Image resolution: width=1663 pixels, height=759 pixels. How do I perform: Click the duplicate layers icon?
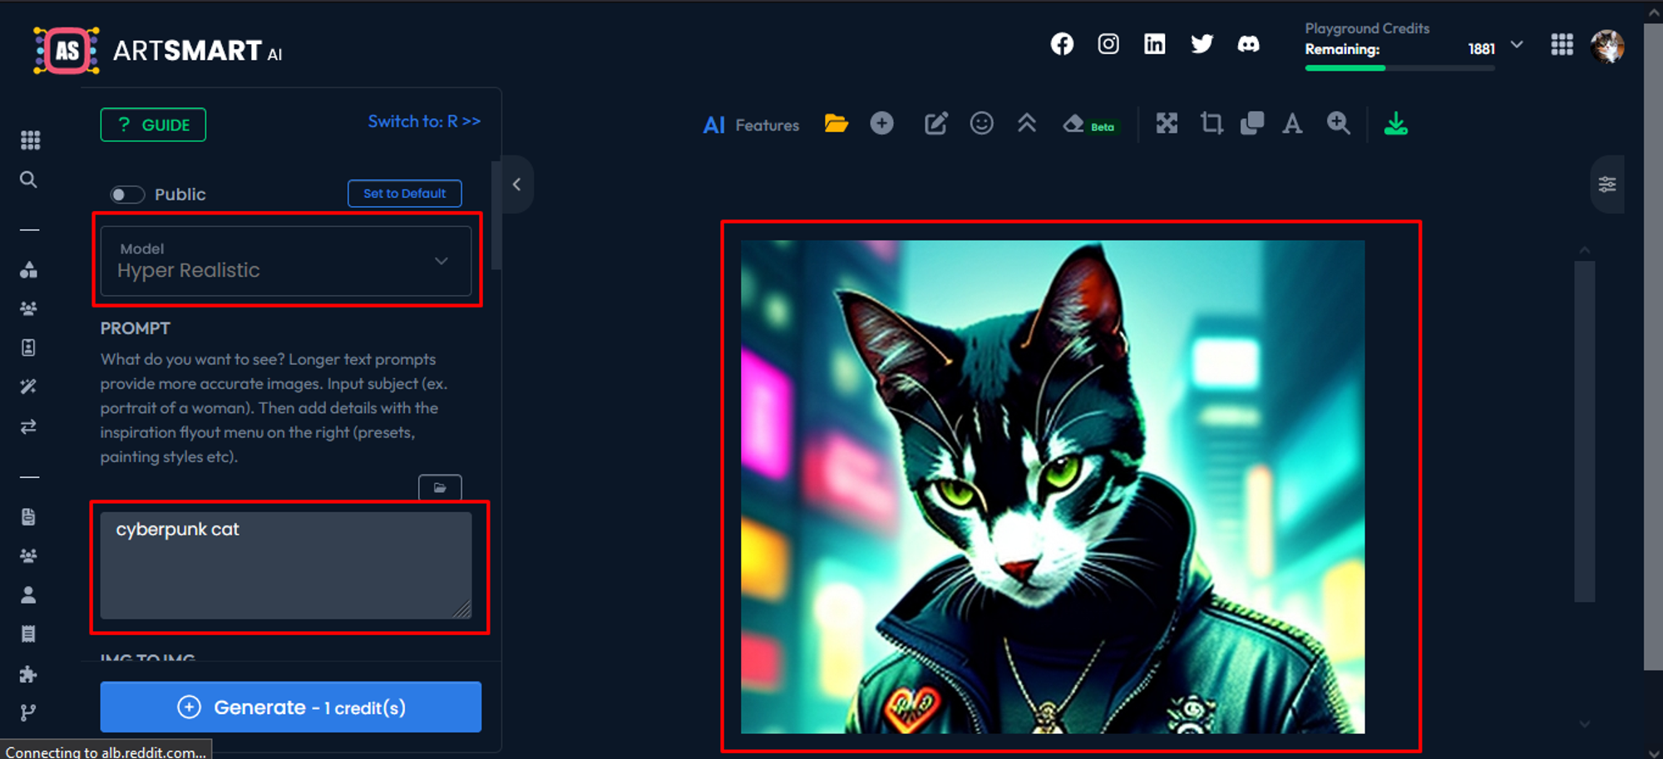pyautogui.click(x=1252, y=124)
